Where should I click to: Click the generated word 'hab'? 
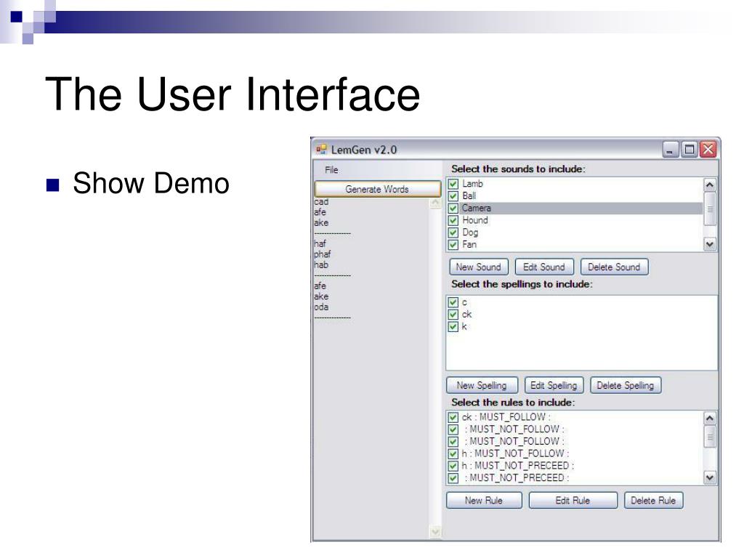tap(321, 264)
